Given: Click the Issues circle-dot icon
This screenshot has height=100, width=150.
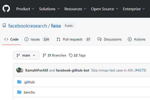Looking at the screenshot, I should [x=26, y=39].
